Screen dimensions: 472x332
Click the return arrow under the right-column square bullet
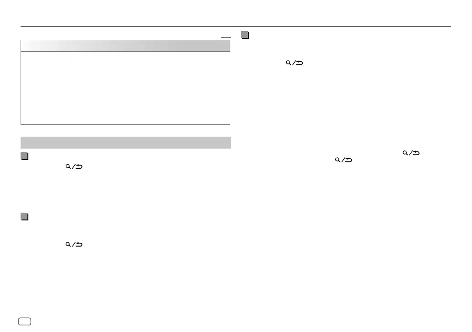[x=299, y=63]
